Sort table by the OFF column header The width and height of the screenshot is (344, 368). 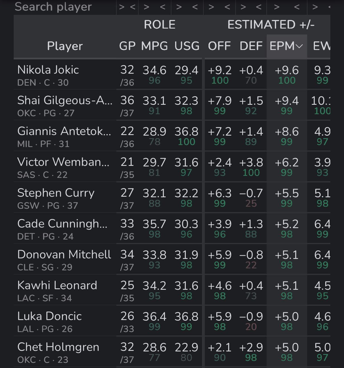pos(219,46)
